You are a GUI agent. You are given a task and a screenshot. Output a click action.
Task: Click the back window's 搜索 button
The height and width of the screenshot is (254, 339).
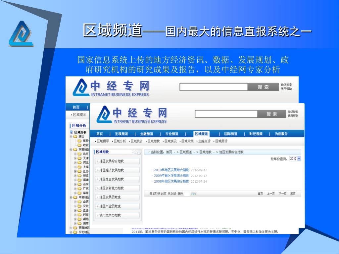tap(263, 87)
